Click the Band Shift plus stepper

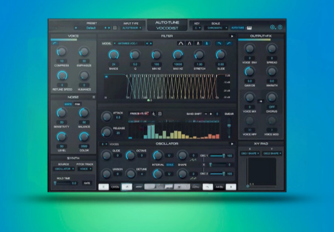[x=211, y=114]
